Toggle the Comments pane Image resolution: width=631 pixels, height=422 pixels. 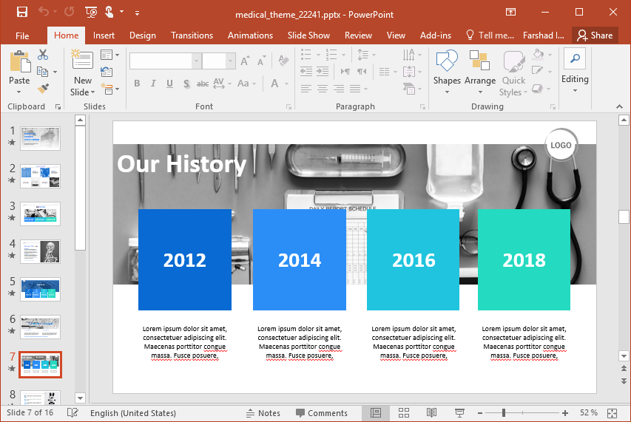click(x=322, y=413)
